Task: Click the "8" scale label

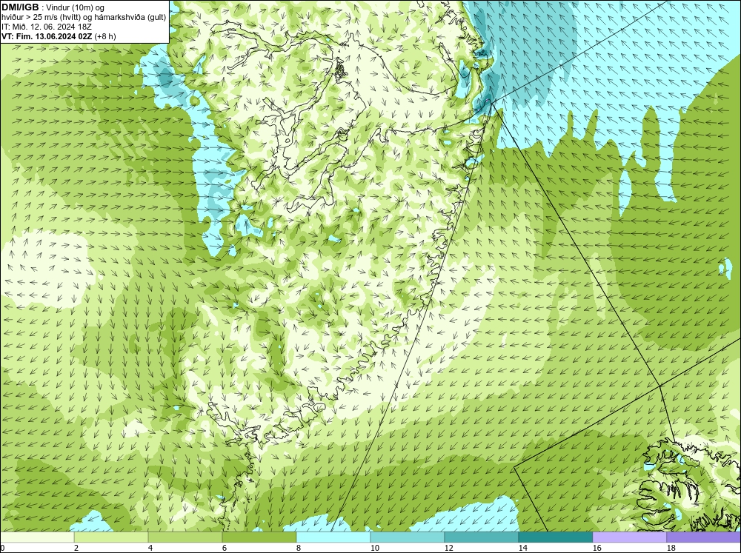Action: click(x=299, y=548)
